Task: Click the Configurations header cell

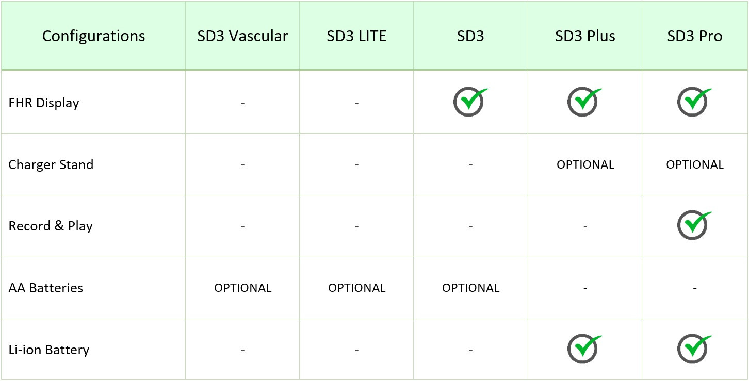Action: (93, 36)
